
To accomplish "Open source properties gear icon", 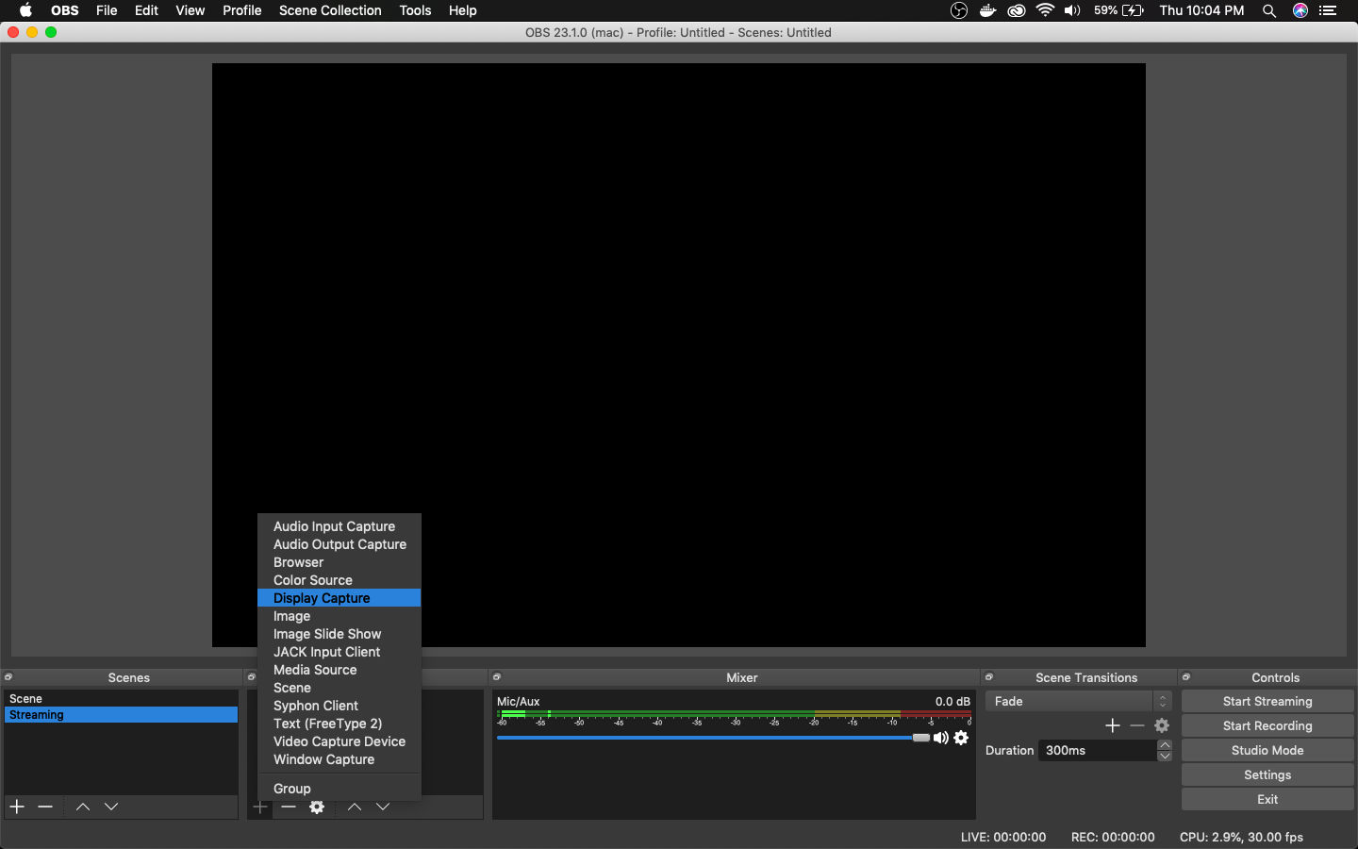I will [x=317, y=807].
